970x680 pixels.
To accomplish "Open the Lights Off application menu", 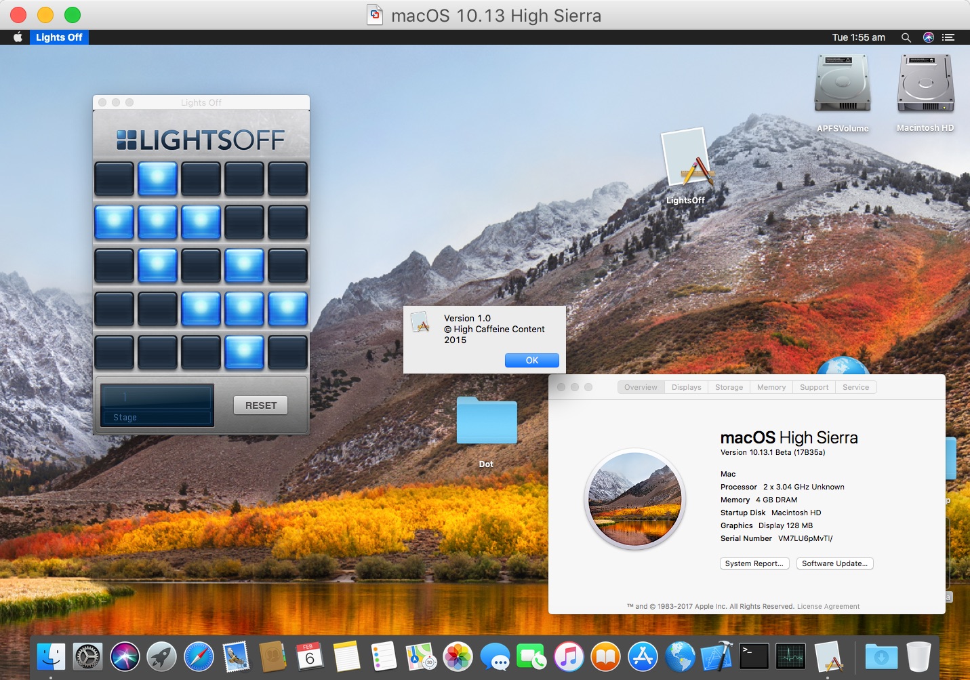I will pos(59,37).
